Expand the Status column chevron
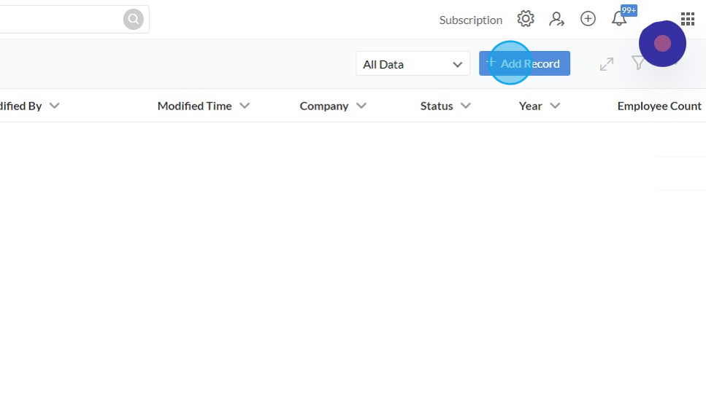Screen dimensions: 706x393 466,106
